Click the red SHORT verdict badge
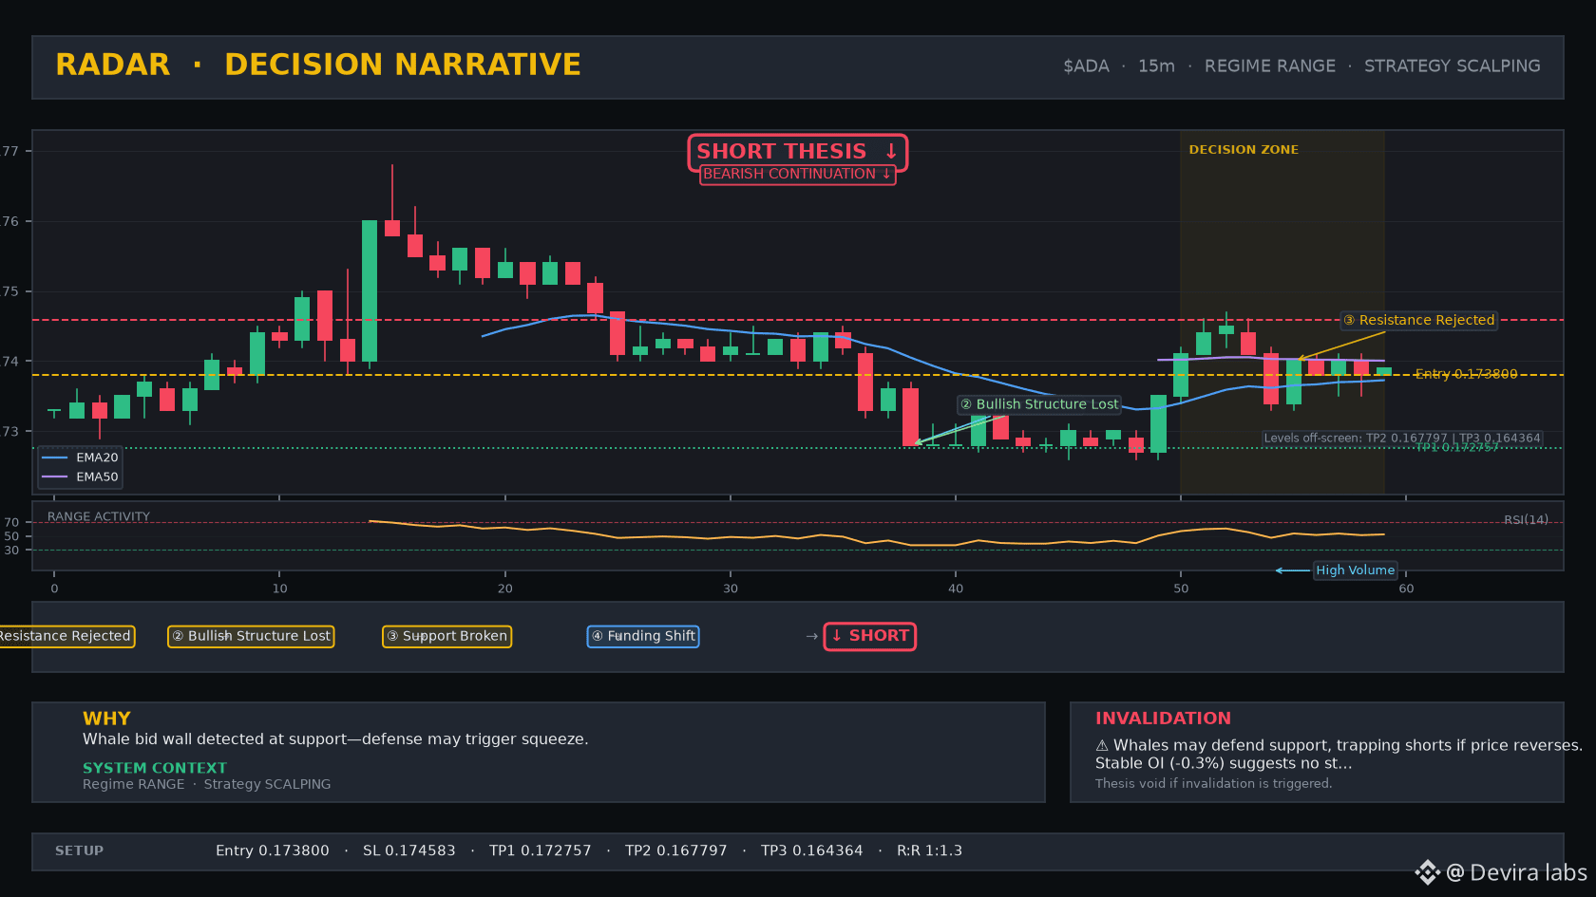This screenshot has width=1596, height=897. point(870,636)
